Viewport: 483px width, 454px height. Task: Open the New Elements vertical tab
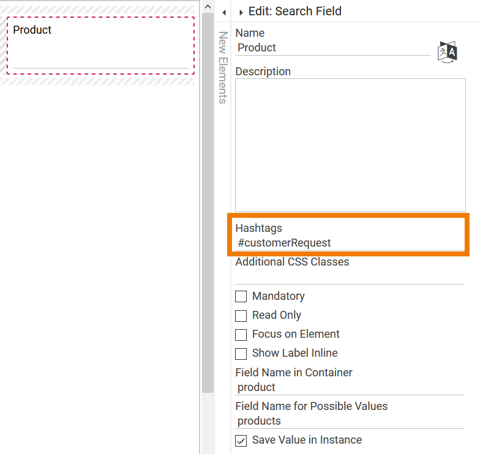(223, 67)
